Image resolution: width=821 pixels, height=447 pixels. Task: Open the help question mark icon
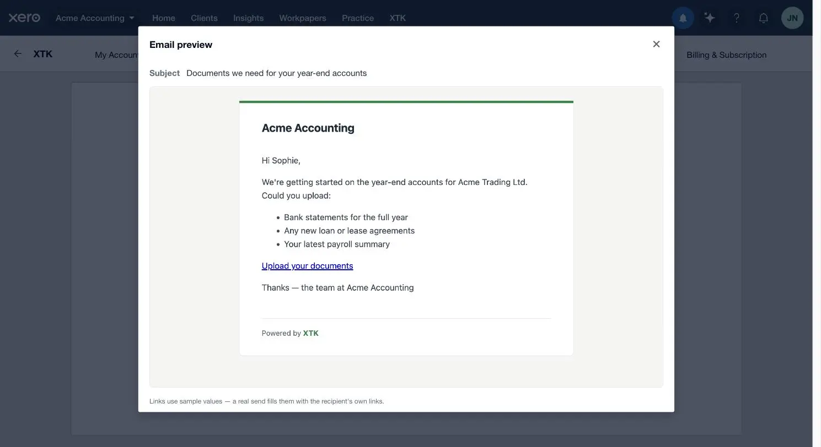(x=737, y=18)
